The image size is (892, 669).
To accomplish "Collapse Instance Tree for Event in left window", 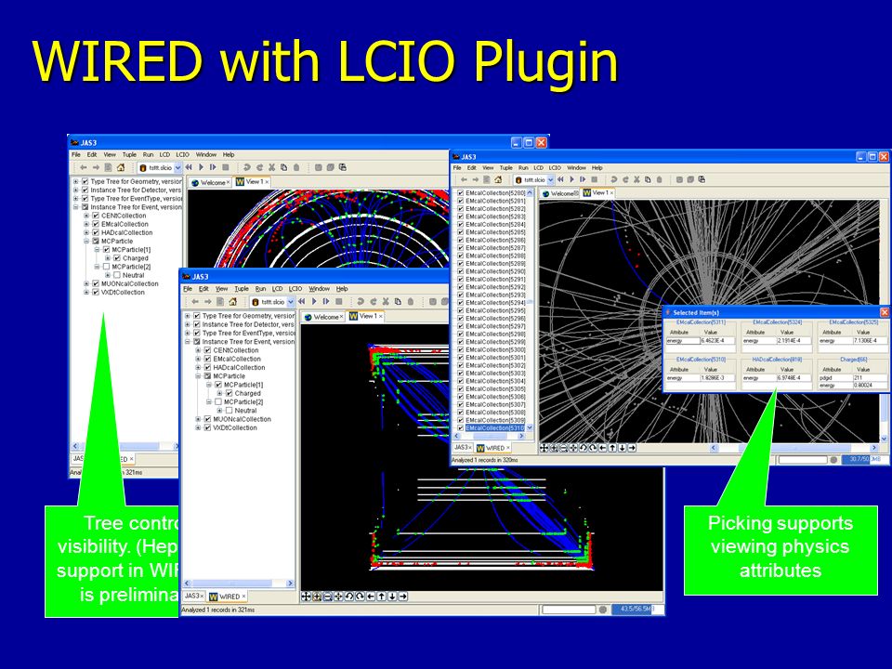I will (75, 207).
